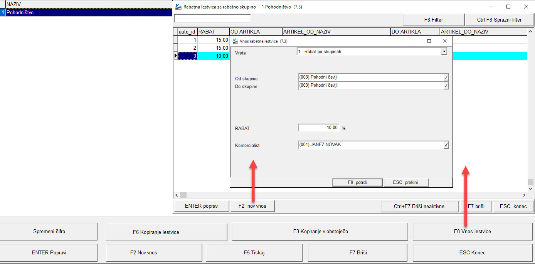
Task: Click the Rabatna lestvica window title icon
Action: pyautogui.click(x=178, y=7)
